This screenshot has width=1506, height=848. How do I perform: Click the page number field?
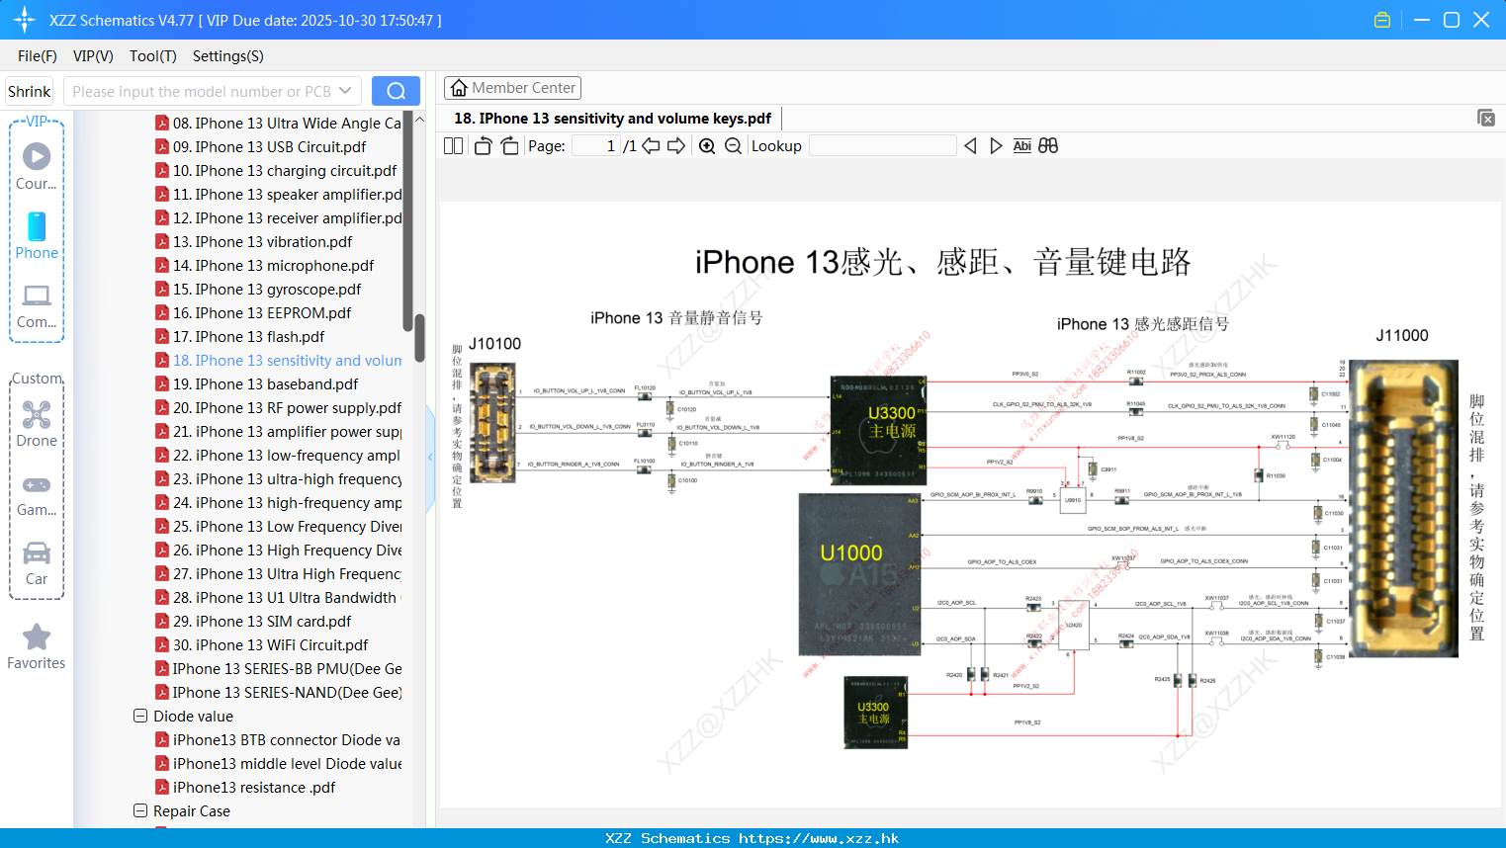click(595, 146)
